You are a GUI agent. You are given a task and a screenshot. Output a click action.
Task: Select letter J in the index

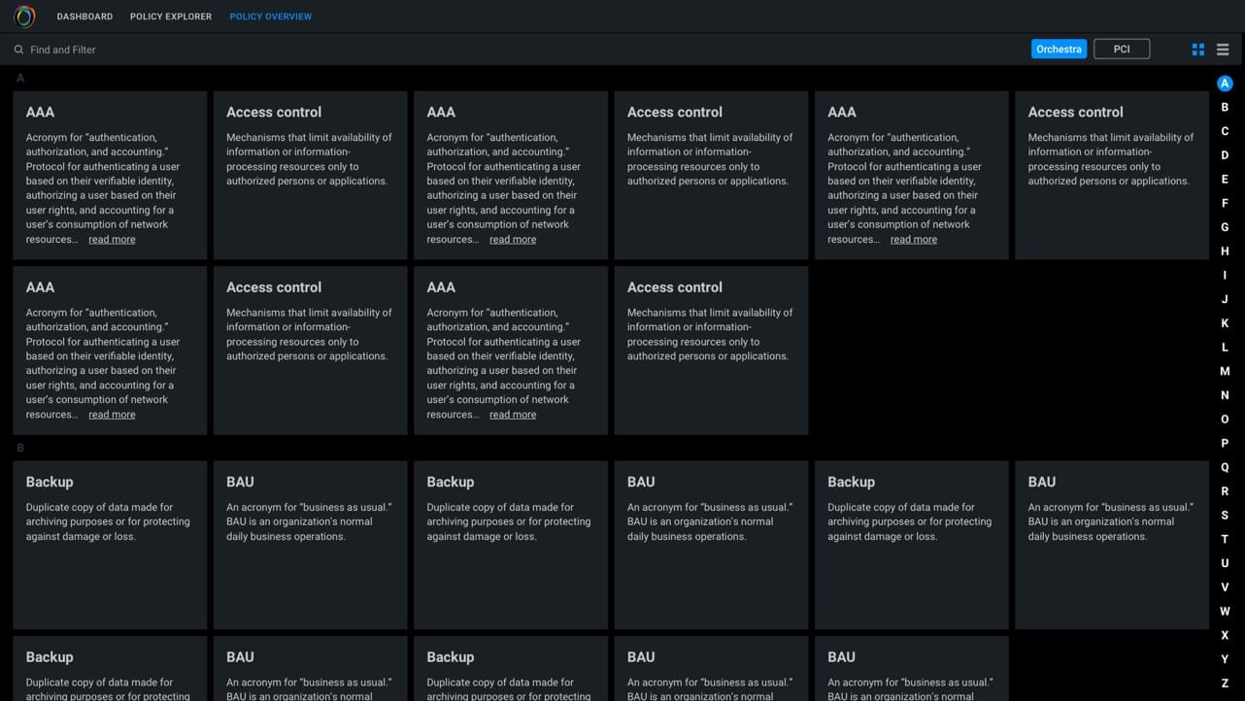coord(1225,299)
